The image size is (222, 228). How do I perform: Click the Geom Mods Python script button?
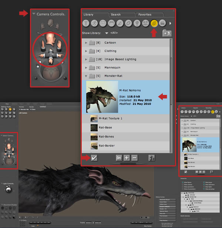168,202
